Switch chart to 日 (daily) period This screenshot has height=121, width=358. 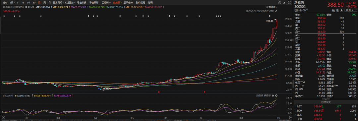(x=39, y=3)
